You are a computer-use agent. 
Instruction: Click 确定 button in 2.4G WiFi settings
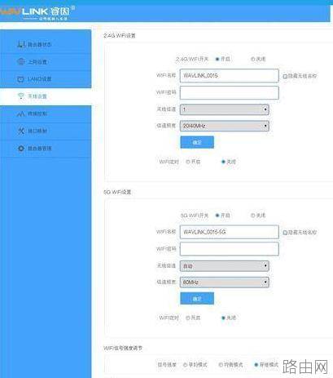(197, 142)
